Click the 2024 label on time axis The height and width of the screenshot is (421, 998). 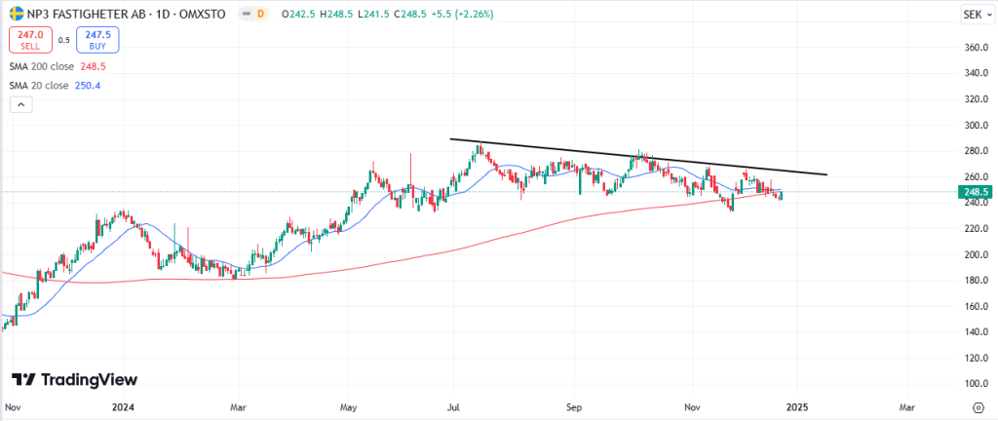pyautogui.click(x=123, y=406)
